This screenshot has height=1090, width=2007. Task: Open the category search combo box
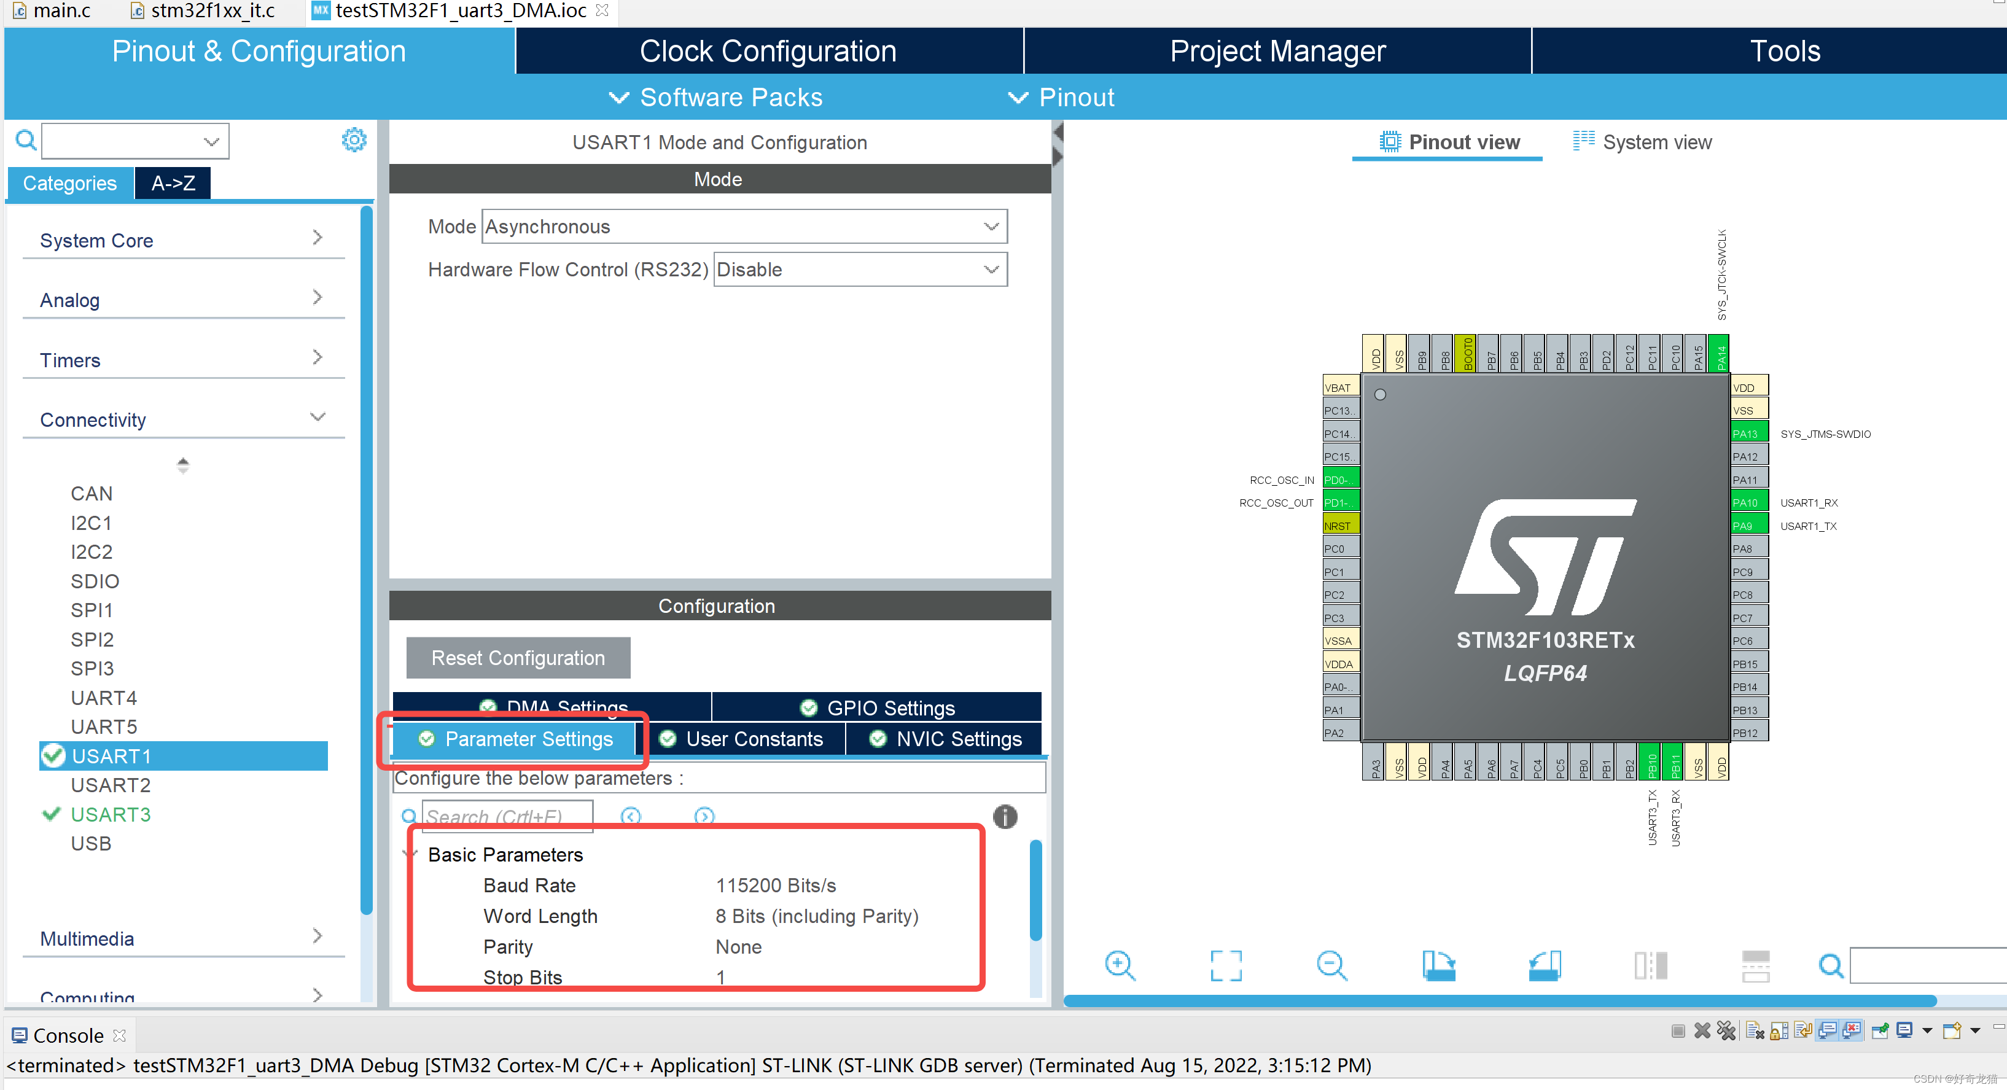point(136,141)
